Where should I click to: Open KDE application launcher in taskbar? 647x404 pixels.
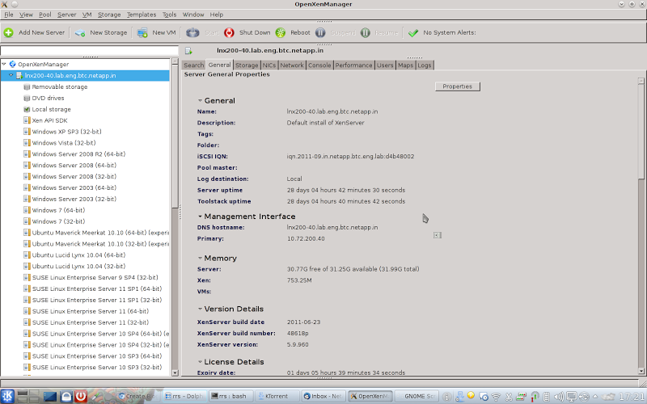click(8, 396)
